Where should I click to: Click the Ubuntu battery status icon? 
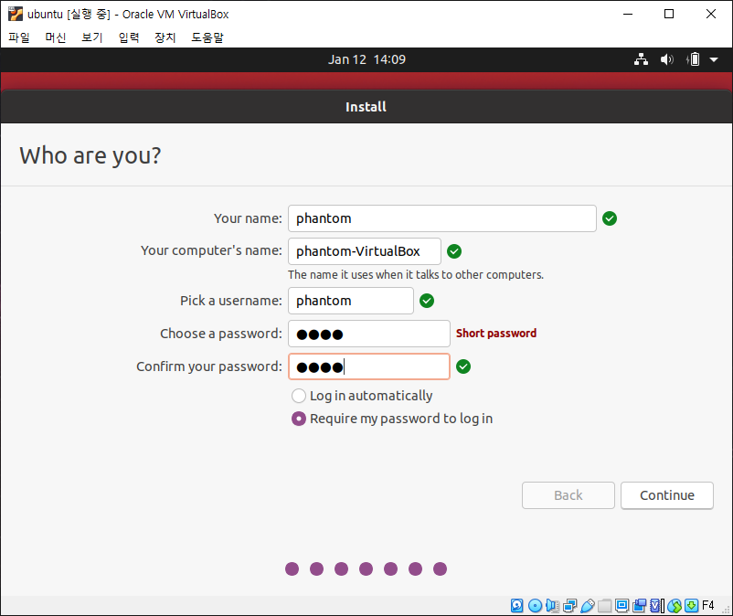coord(693,59)
